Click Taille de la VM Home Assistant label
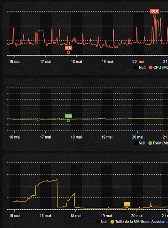 [x=142, y=222]
